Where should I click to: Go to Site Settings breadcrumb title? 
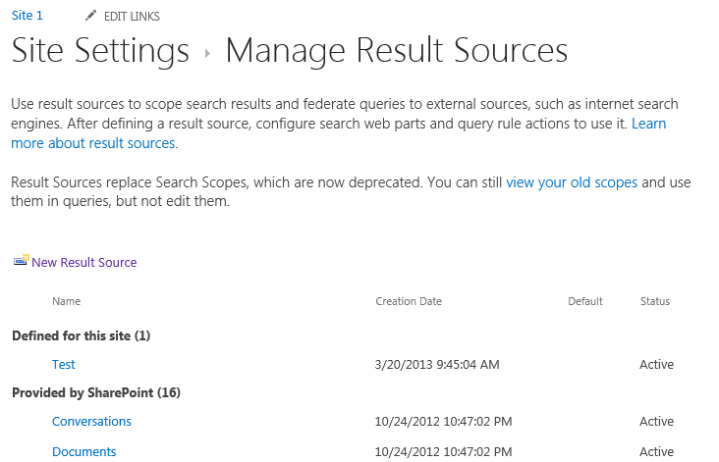[x=100, y=50]
